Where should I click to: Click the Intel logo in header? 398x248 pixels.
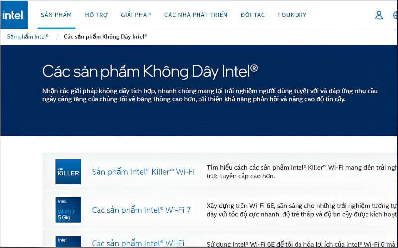[14, 15]
